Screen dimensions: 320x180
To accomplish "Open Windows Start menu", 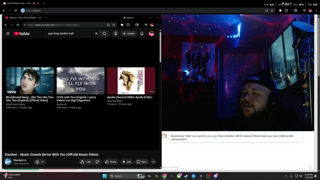I will click(105, 176).
